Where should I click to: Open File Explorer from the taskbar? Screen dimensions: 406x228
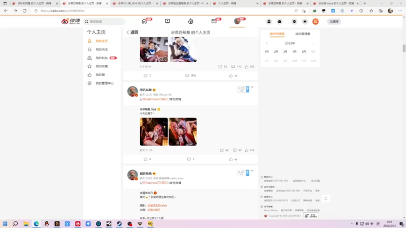(26, 223)
